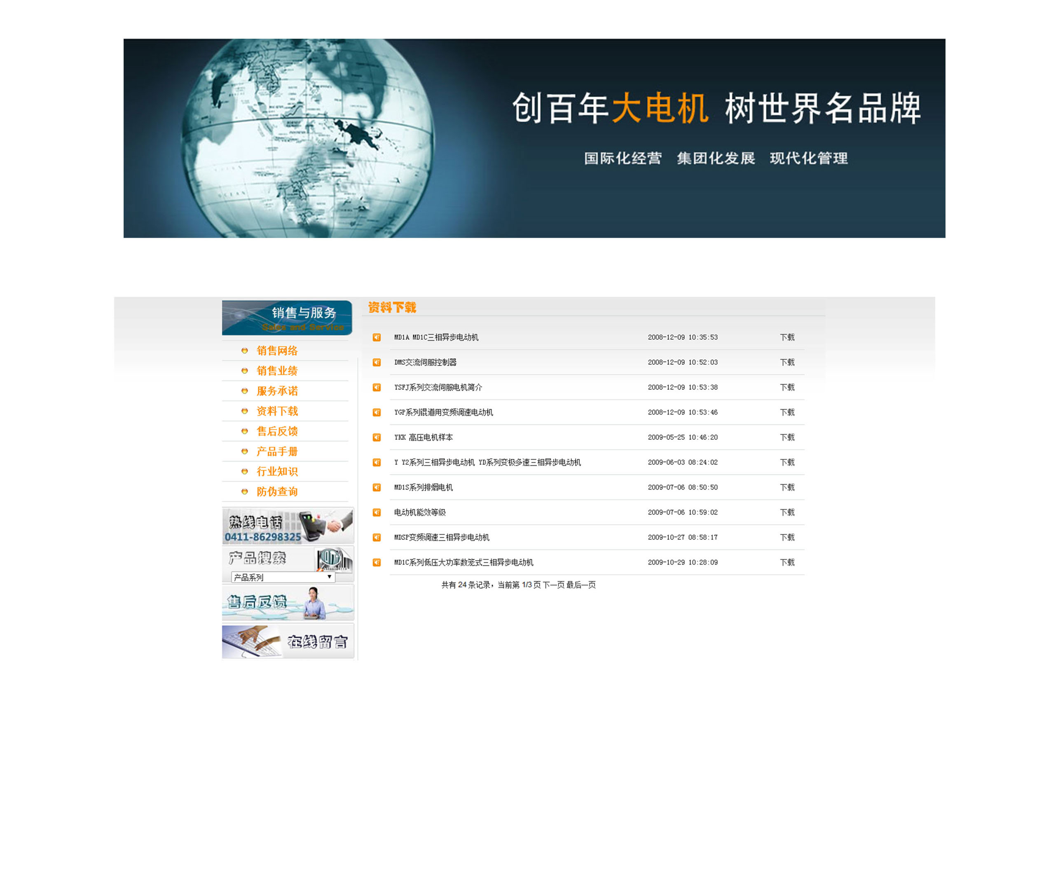Click the orange icon beside MDSP变频调速三相异步电动机
This screenshot has height=877, width=1044.
[377, 537]
